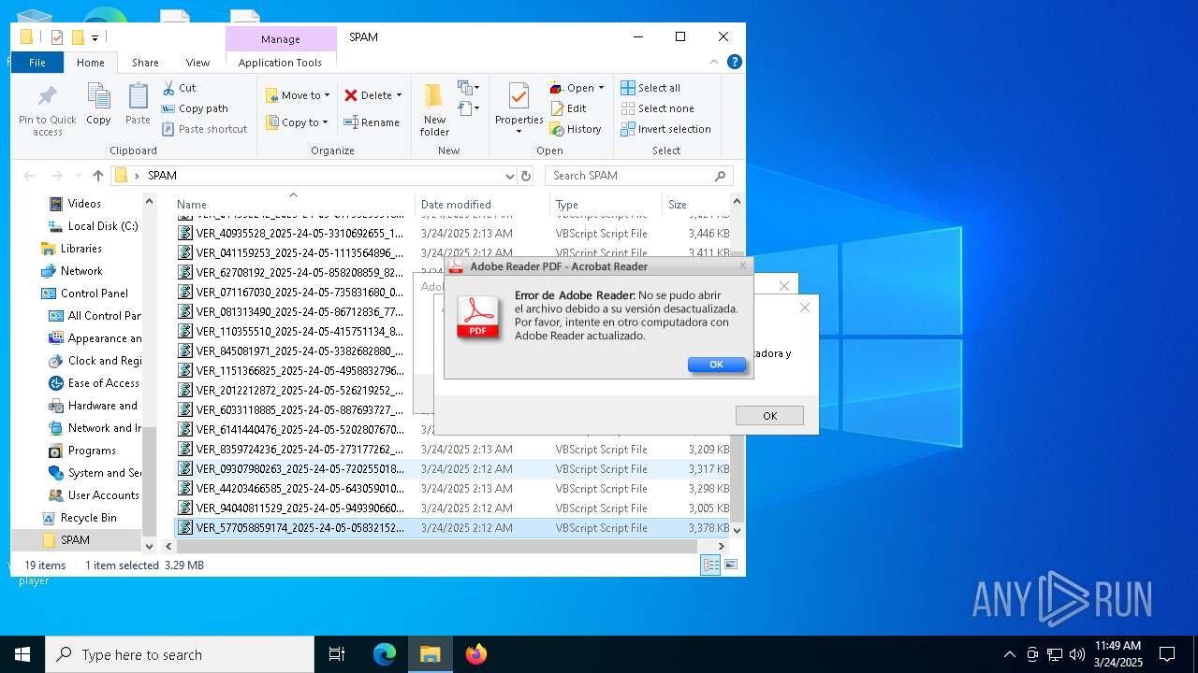This screenshot has height=673, width=1198.
Task: Sort by the Type column header
Action: 606,204
